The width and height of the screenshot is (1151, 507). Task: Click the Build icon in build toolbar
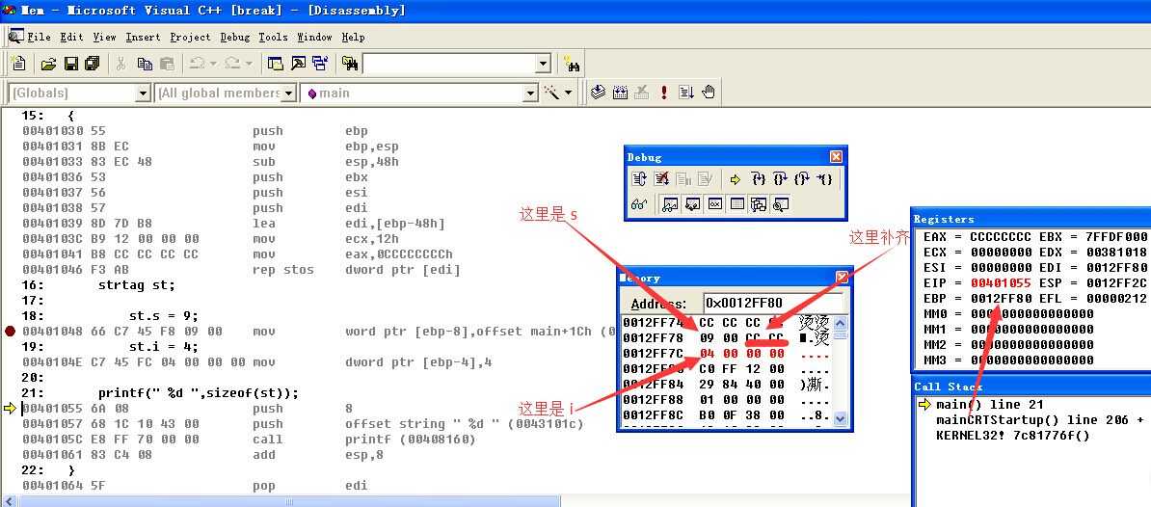coord(620,93)
